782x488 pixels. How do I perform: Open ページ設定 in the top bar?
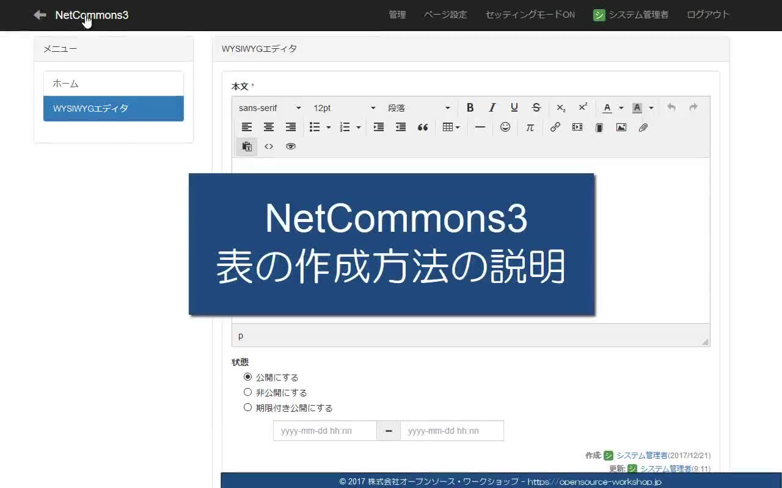click(445, 15)
